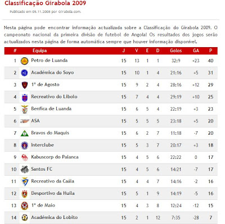Viewport: 225px width, 224px height.
Task: Click the Santos FC striped crest
Action: (x=25, y=170)
